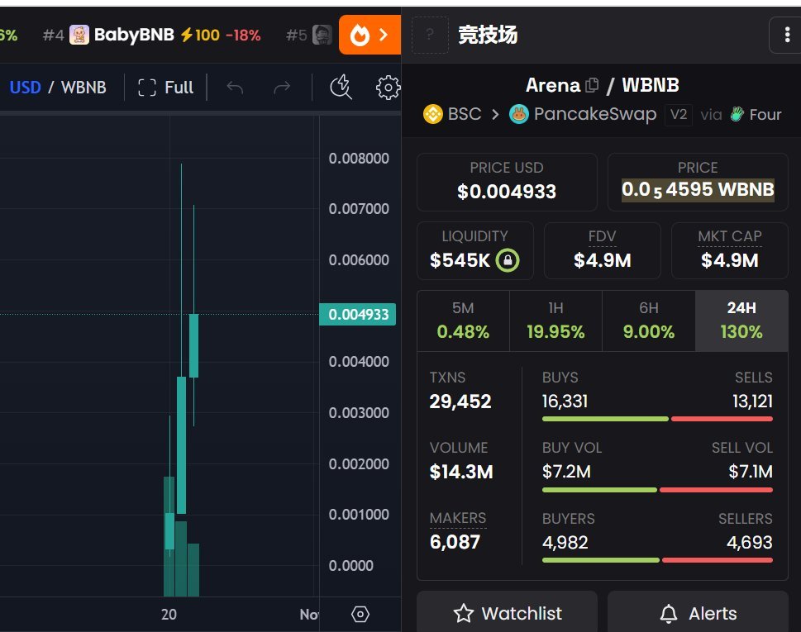This screenshot has height=632, width=801.
Task: Click the green-red buy versus sell ratio bar
Action: click(x=657, y=419)
